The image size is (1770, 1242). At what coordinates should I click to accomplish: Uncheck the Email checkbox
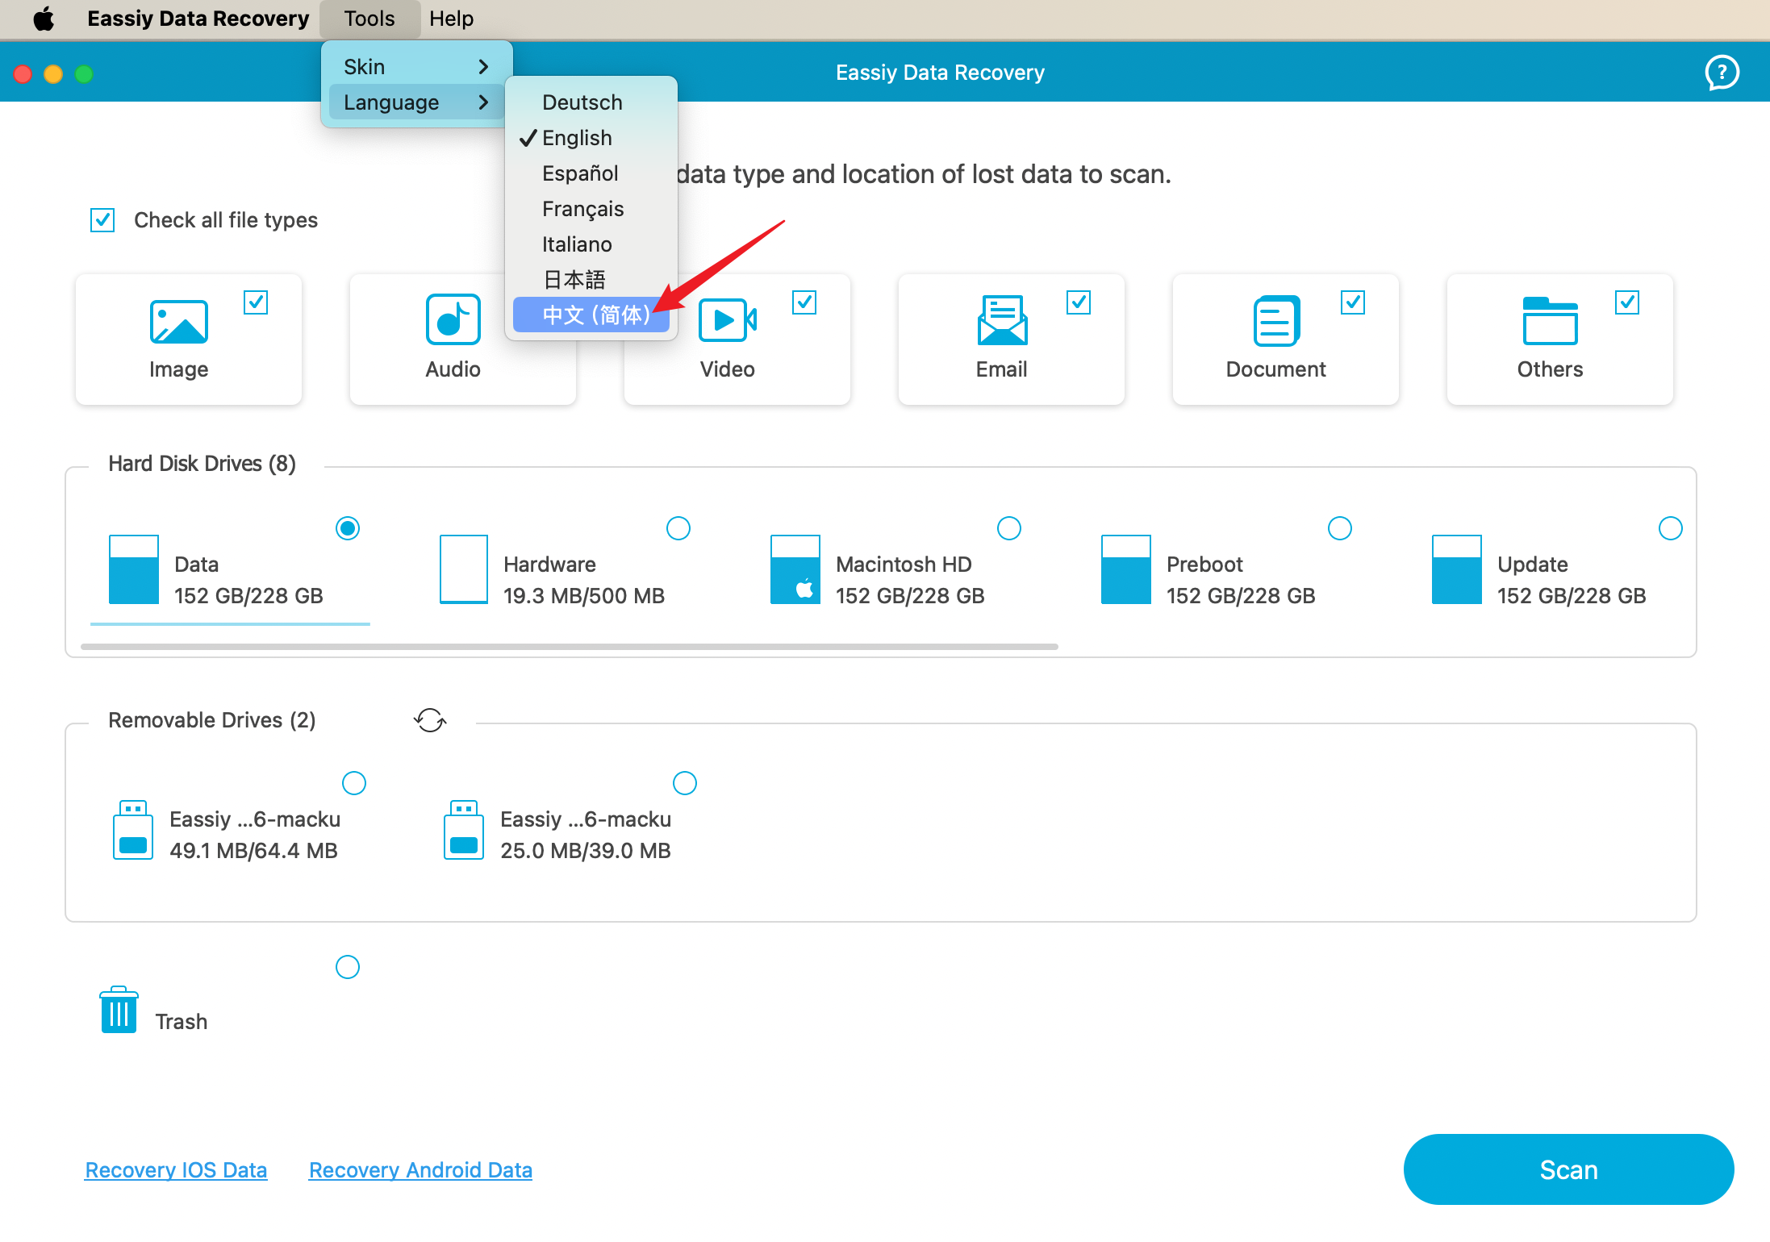click(1079, 302)
